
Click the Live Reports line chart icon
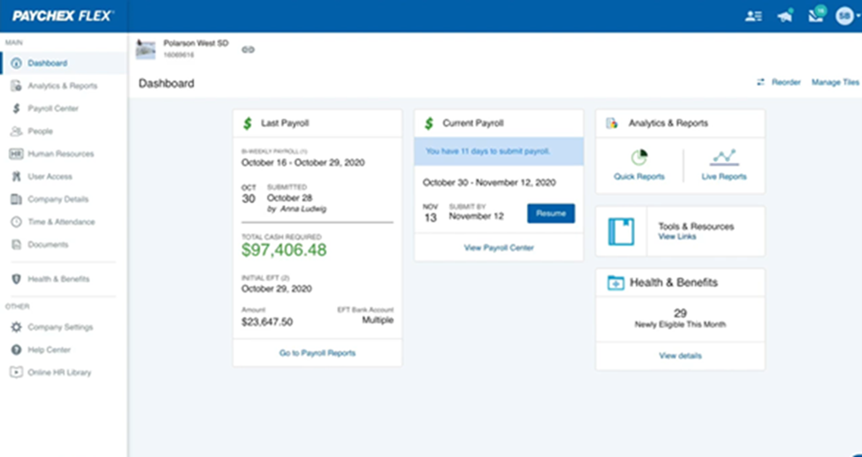[x=724, y=157]
